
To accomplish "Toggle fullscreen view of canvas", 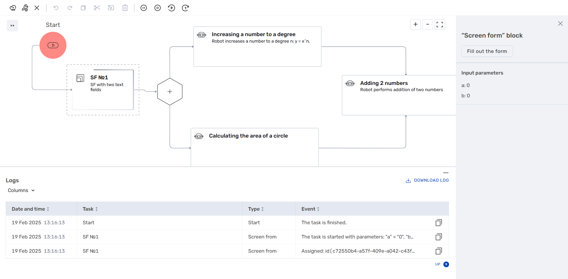I will point(440,25).
